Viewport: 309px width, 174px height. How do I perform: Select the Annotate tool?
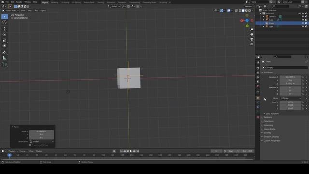coord(4,52)
